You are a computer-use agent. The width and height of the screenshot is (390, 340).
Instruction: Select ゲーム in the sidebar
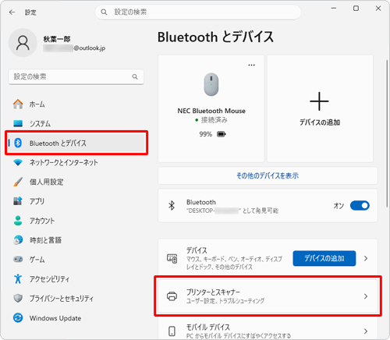76,259
